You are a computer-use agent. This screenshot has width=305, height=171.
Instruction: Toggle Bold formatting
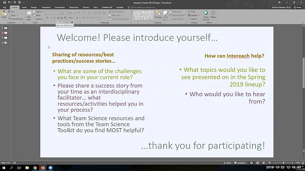[47, 18]
